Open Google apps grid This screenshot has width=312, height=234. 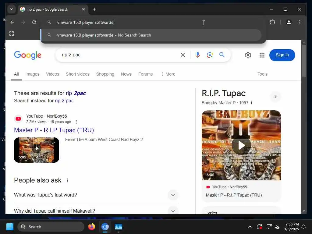coord(262,55)
